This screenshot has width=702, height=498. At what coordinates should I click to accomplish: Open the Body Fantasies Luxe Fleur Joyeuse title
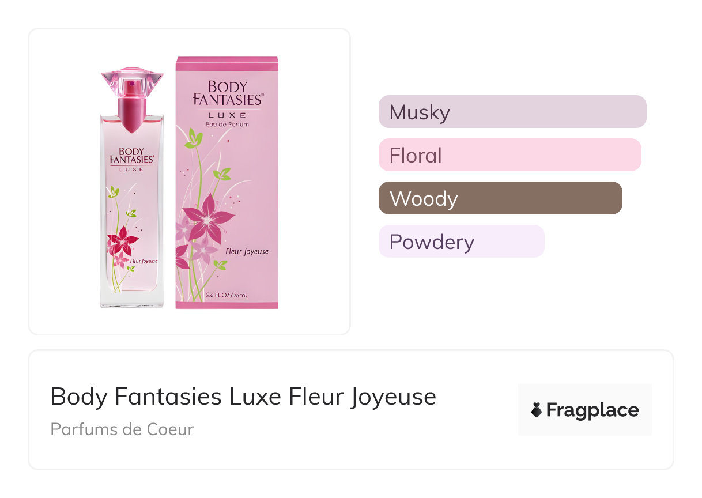(x=243, y=397)
